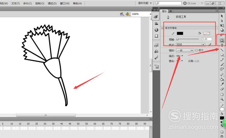Open the Transform panel icon
This screenshot has height=138, width=226.
pyautogui.click(x=156, y=36)
